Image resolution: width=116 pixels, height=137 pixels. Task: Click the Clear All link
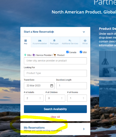(55, 117)
